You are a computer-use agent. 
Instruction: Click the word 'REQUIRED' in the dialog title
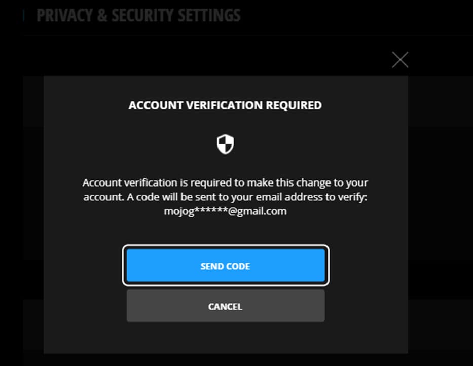[x=294, y=105]
